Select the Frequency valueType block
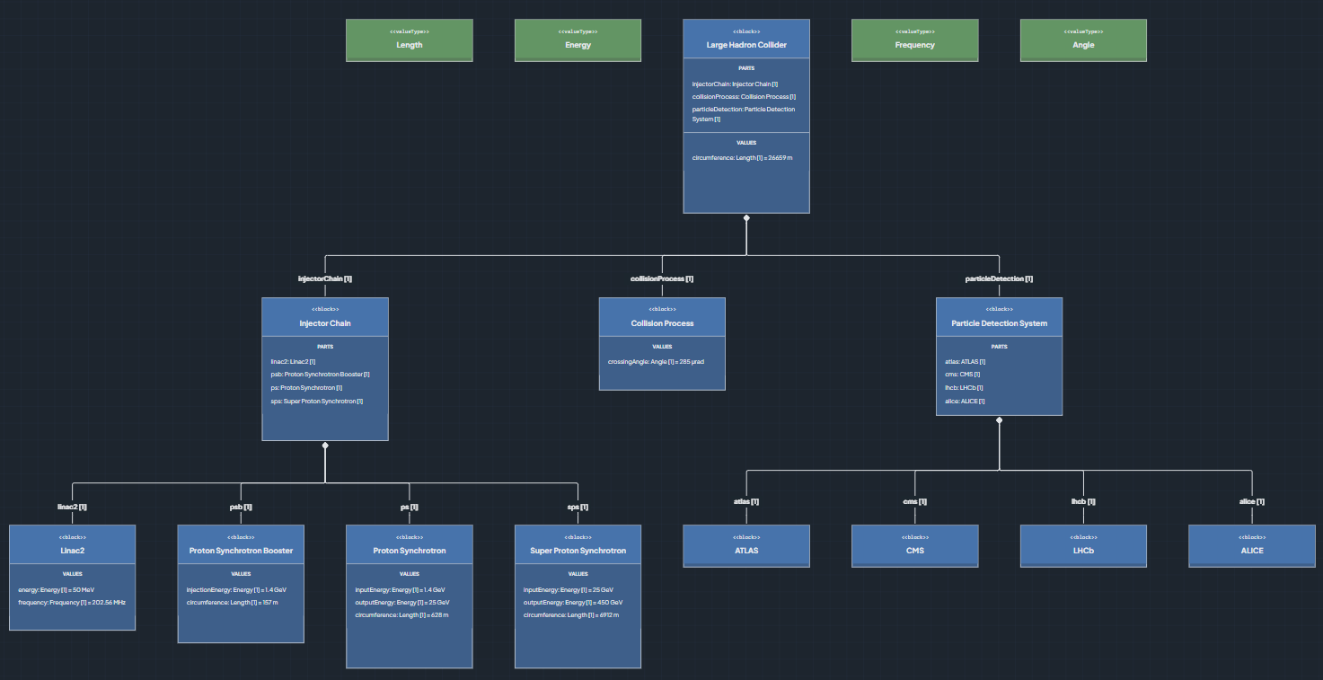This screenshot has width=1323, height=680. pyautogui.click(x=914, y=40)
